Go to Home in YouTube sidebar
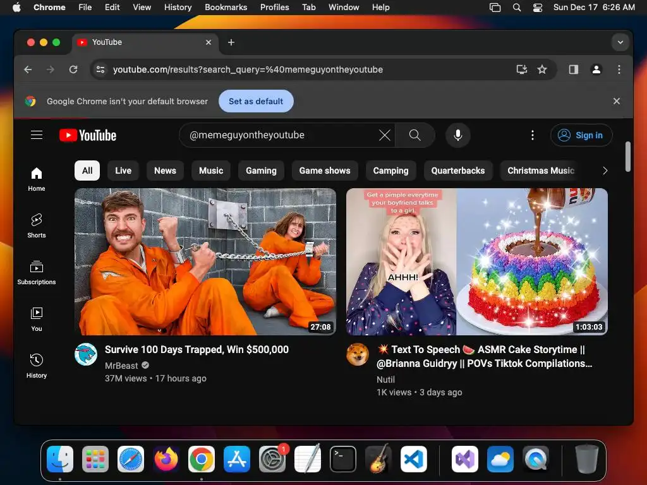Image resolution: width=647 pixels, height=485 pixels. 37,179
